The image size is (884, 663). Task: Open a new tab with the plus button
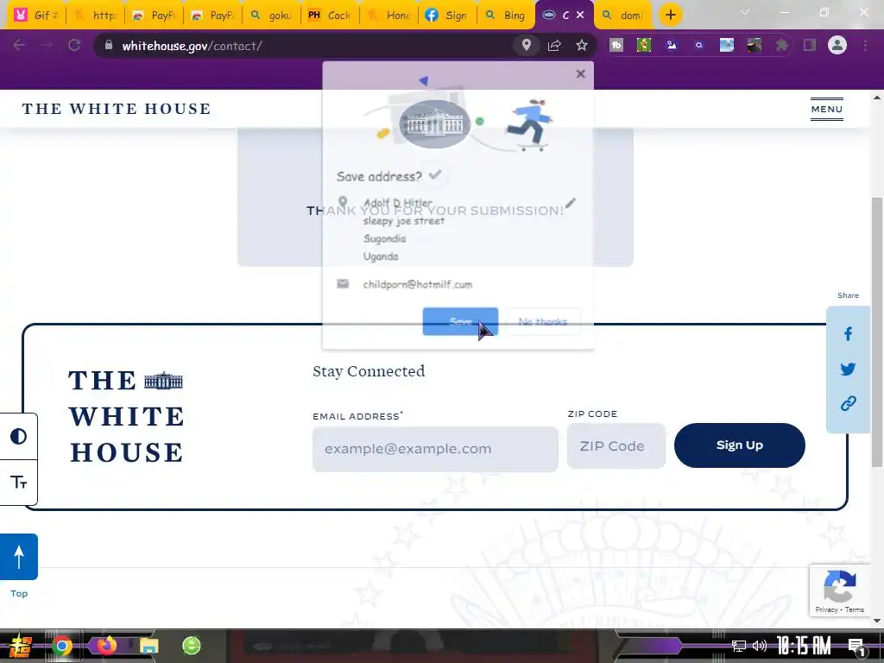tap(670, 16)
